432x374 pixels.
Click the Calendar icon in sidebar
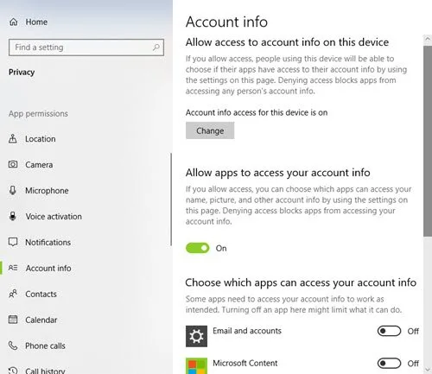click(13, 320)
